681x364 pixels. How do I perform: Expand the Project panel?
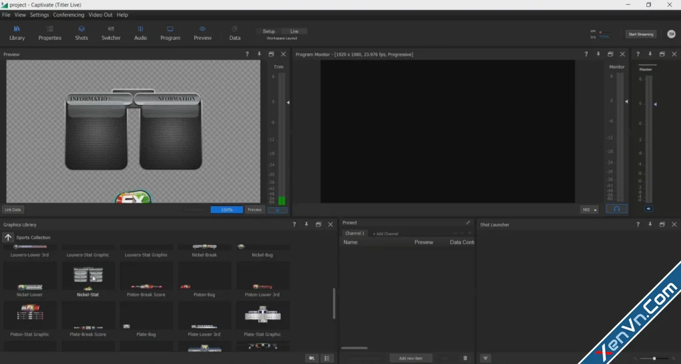[x=468, y=223]
